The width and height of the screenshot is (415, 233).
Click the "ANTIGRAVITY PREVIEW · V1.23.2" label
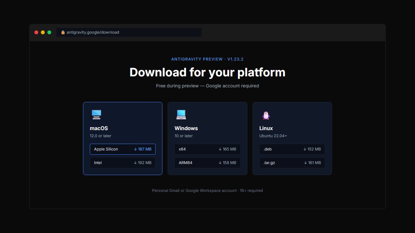(x=207, y=59)
